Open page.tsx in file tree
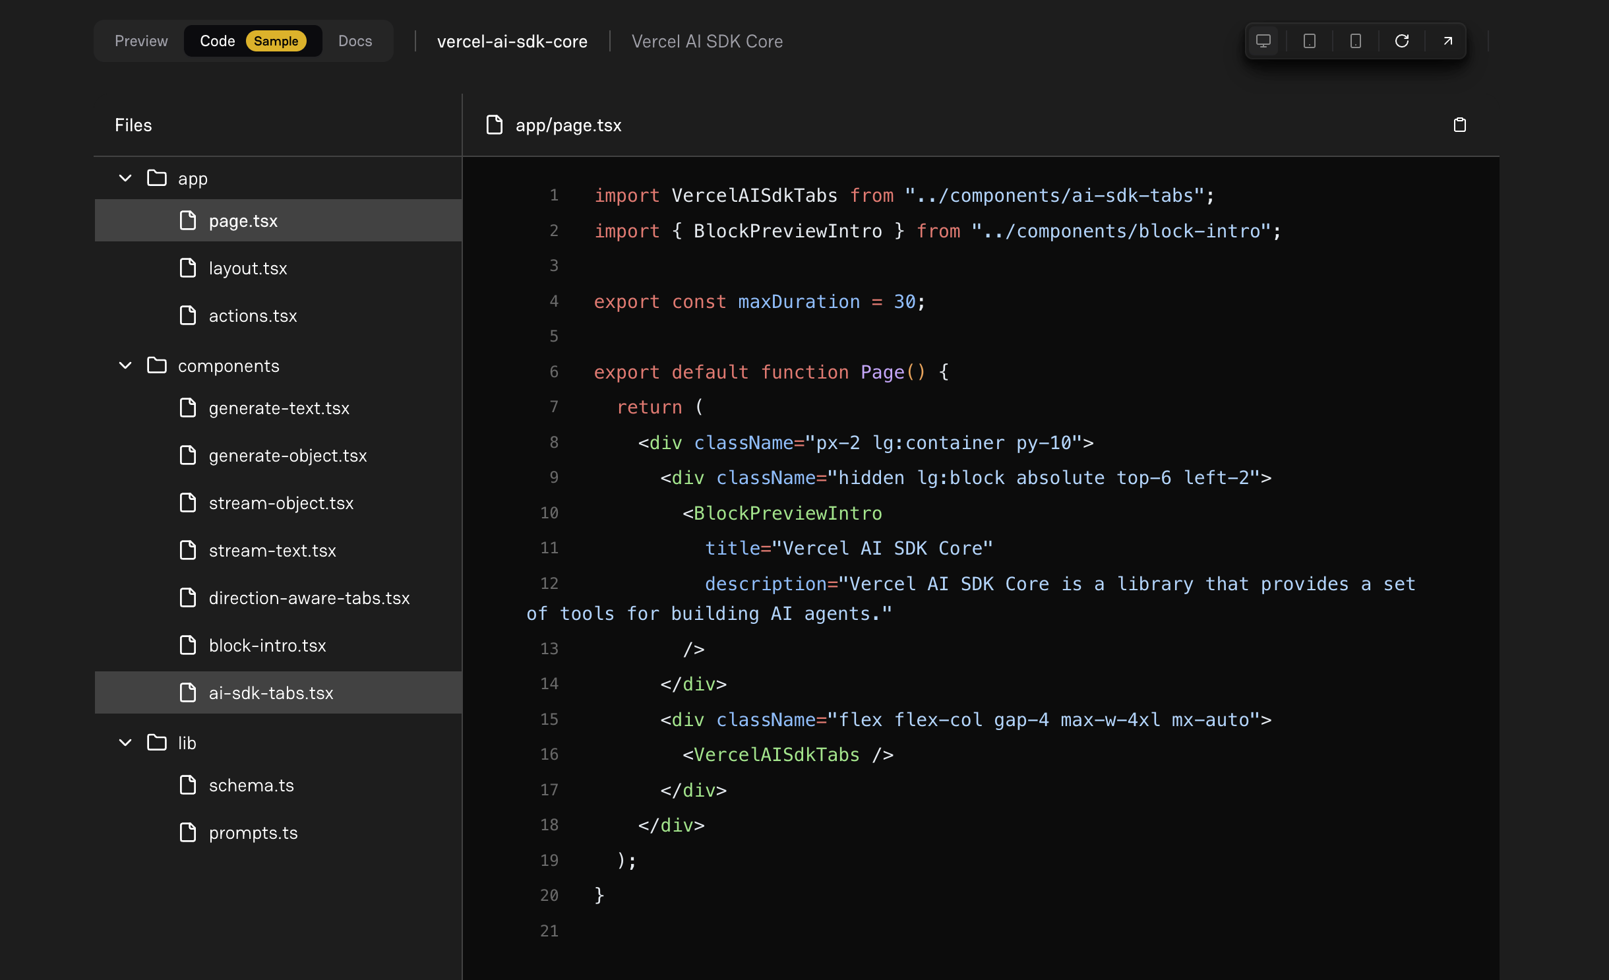Viewport: 1609px width, 980px height. (278, 220)
